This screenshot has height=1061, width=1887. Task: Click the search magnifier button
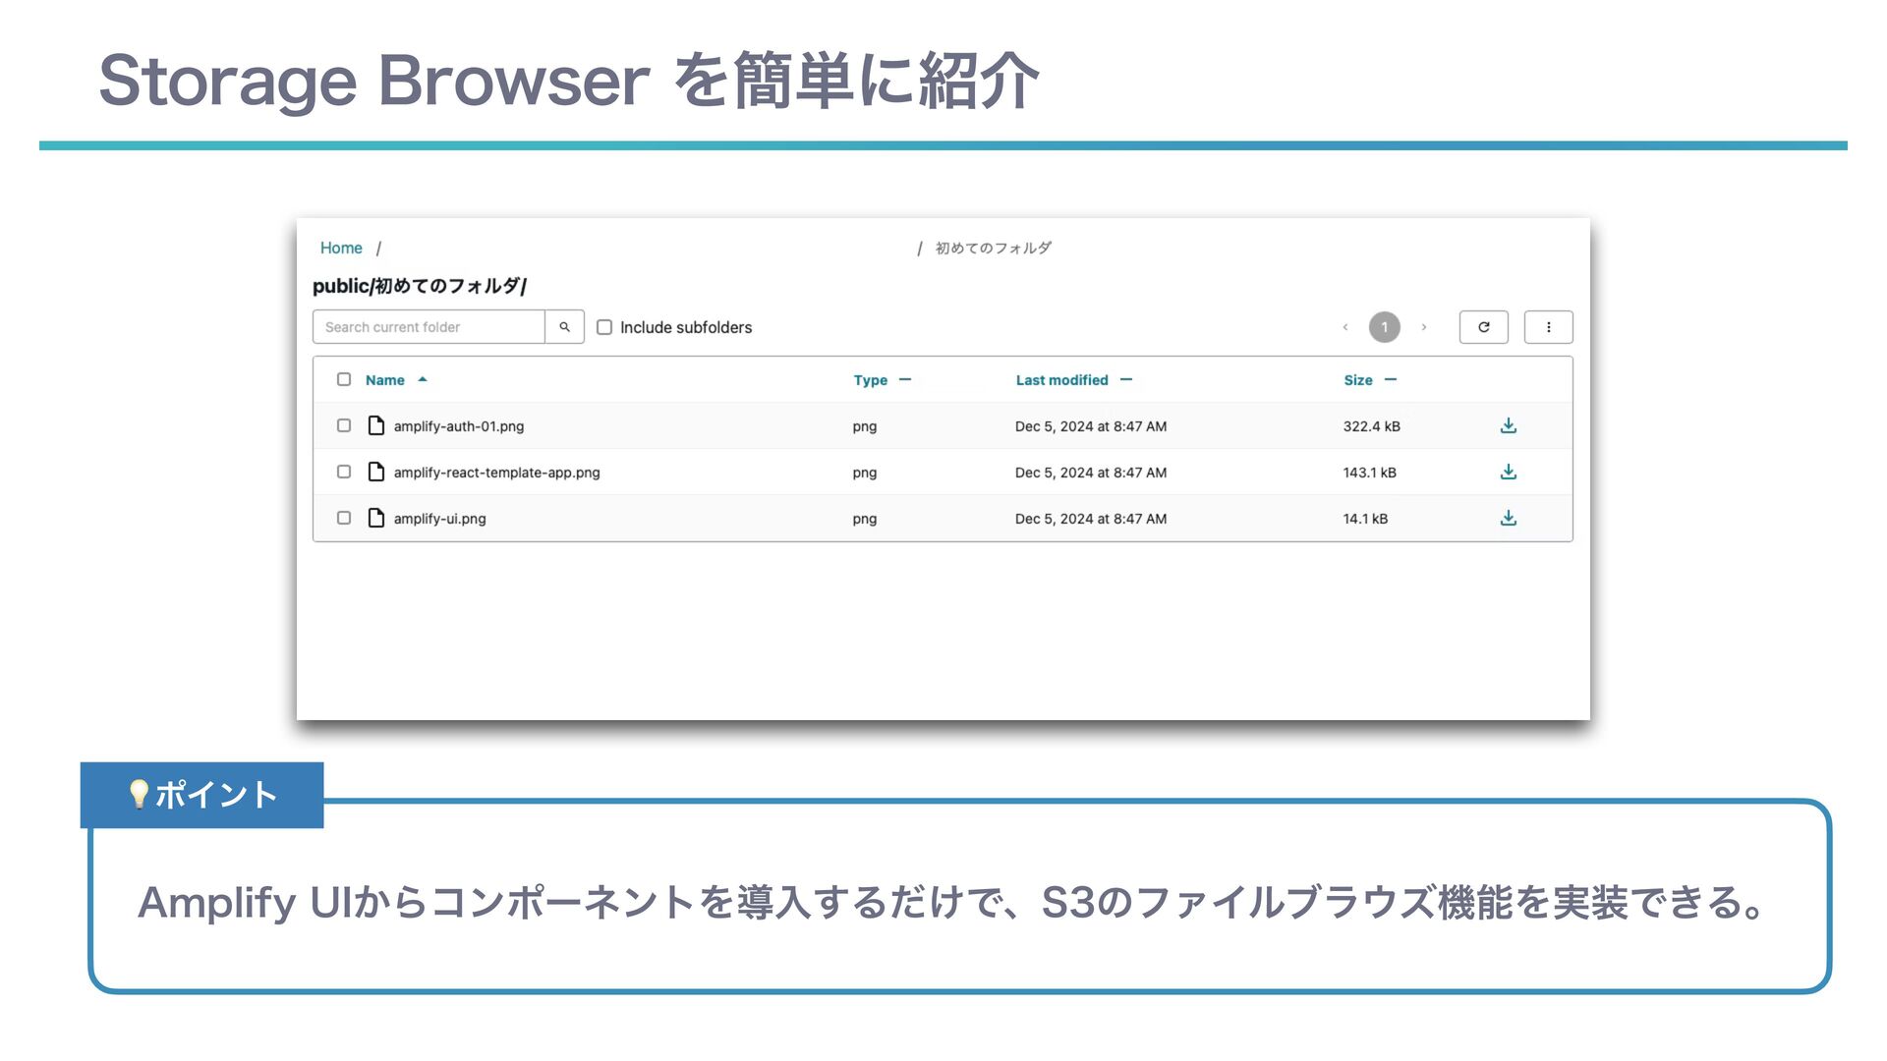click(x=564, y=327)
